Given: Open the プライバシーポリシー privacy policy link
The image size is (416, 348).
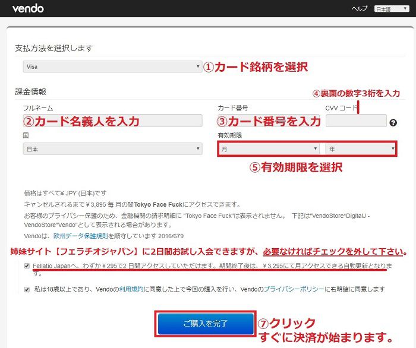Looking at the screenshot, I should click(294, 289).
